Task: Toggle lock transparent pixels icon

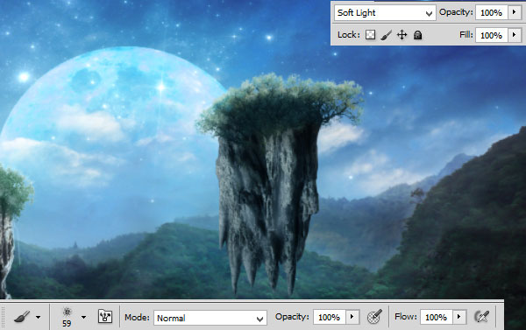Action: (370, 35)
